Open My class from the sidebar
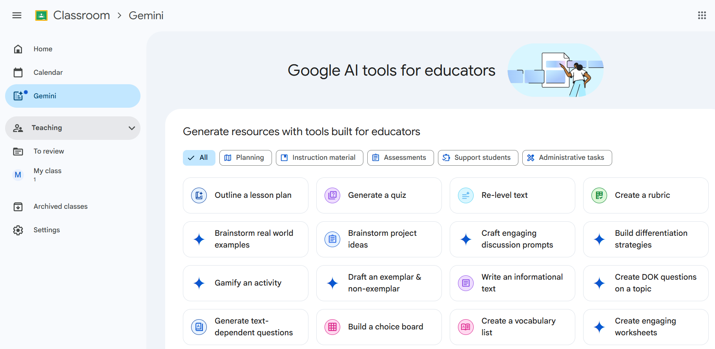Image resolution: width=715 pixels, height=349 pixels. [x=47, y=171]
